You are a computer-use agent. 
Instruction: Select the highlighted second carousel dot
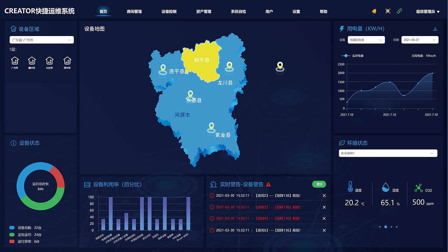[x=386, y=227]
